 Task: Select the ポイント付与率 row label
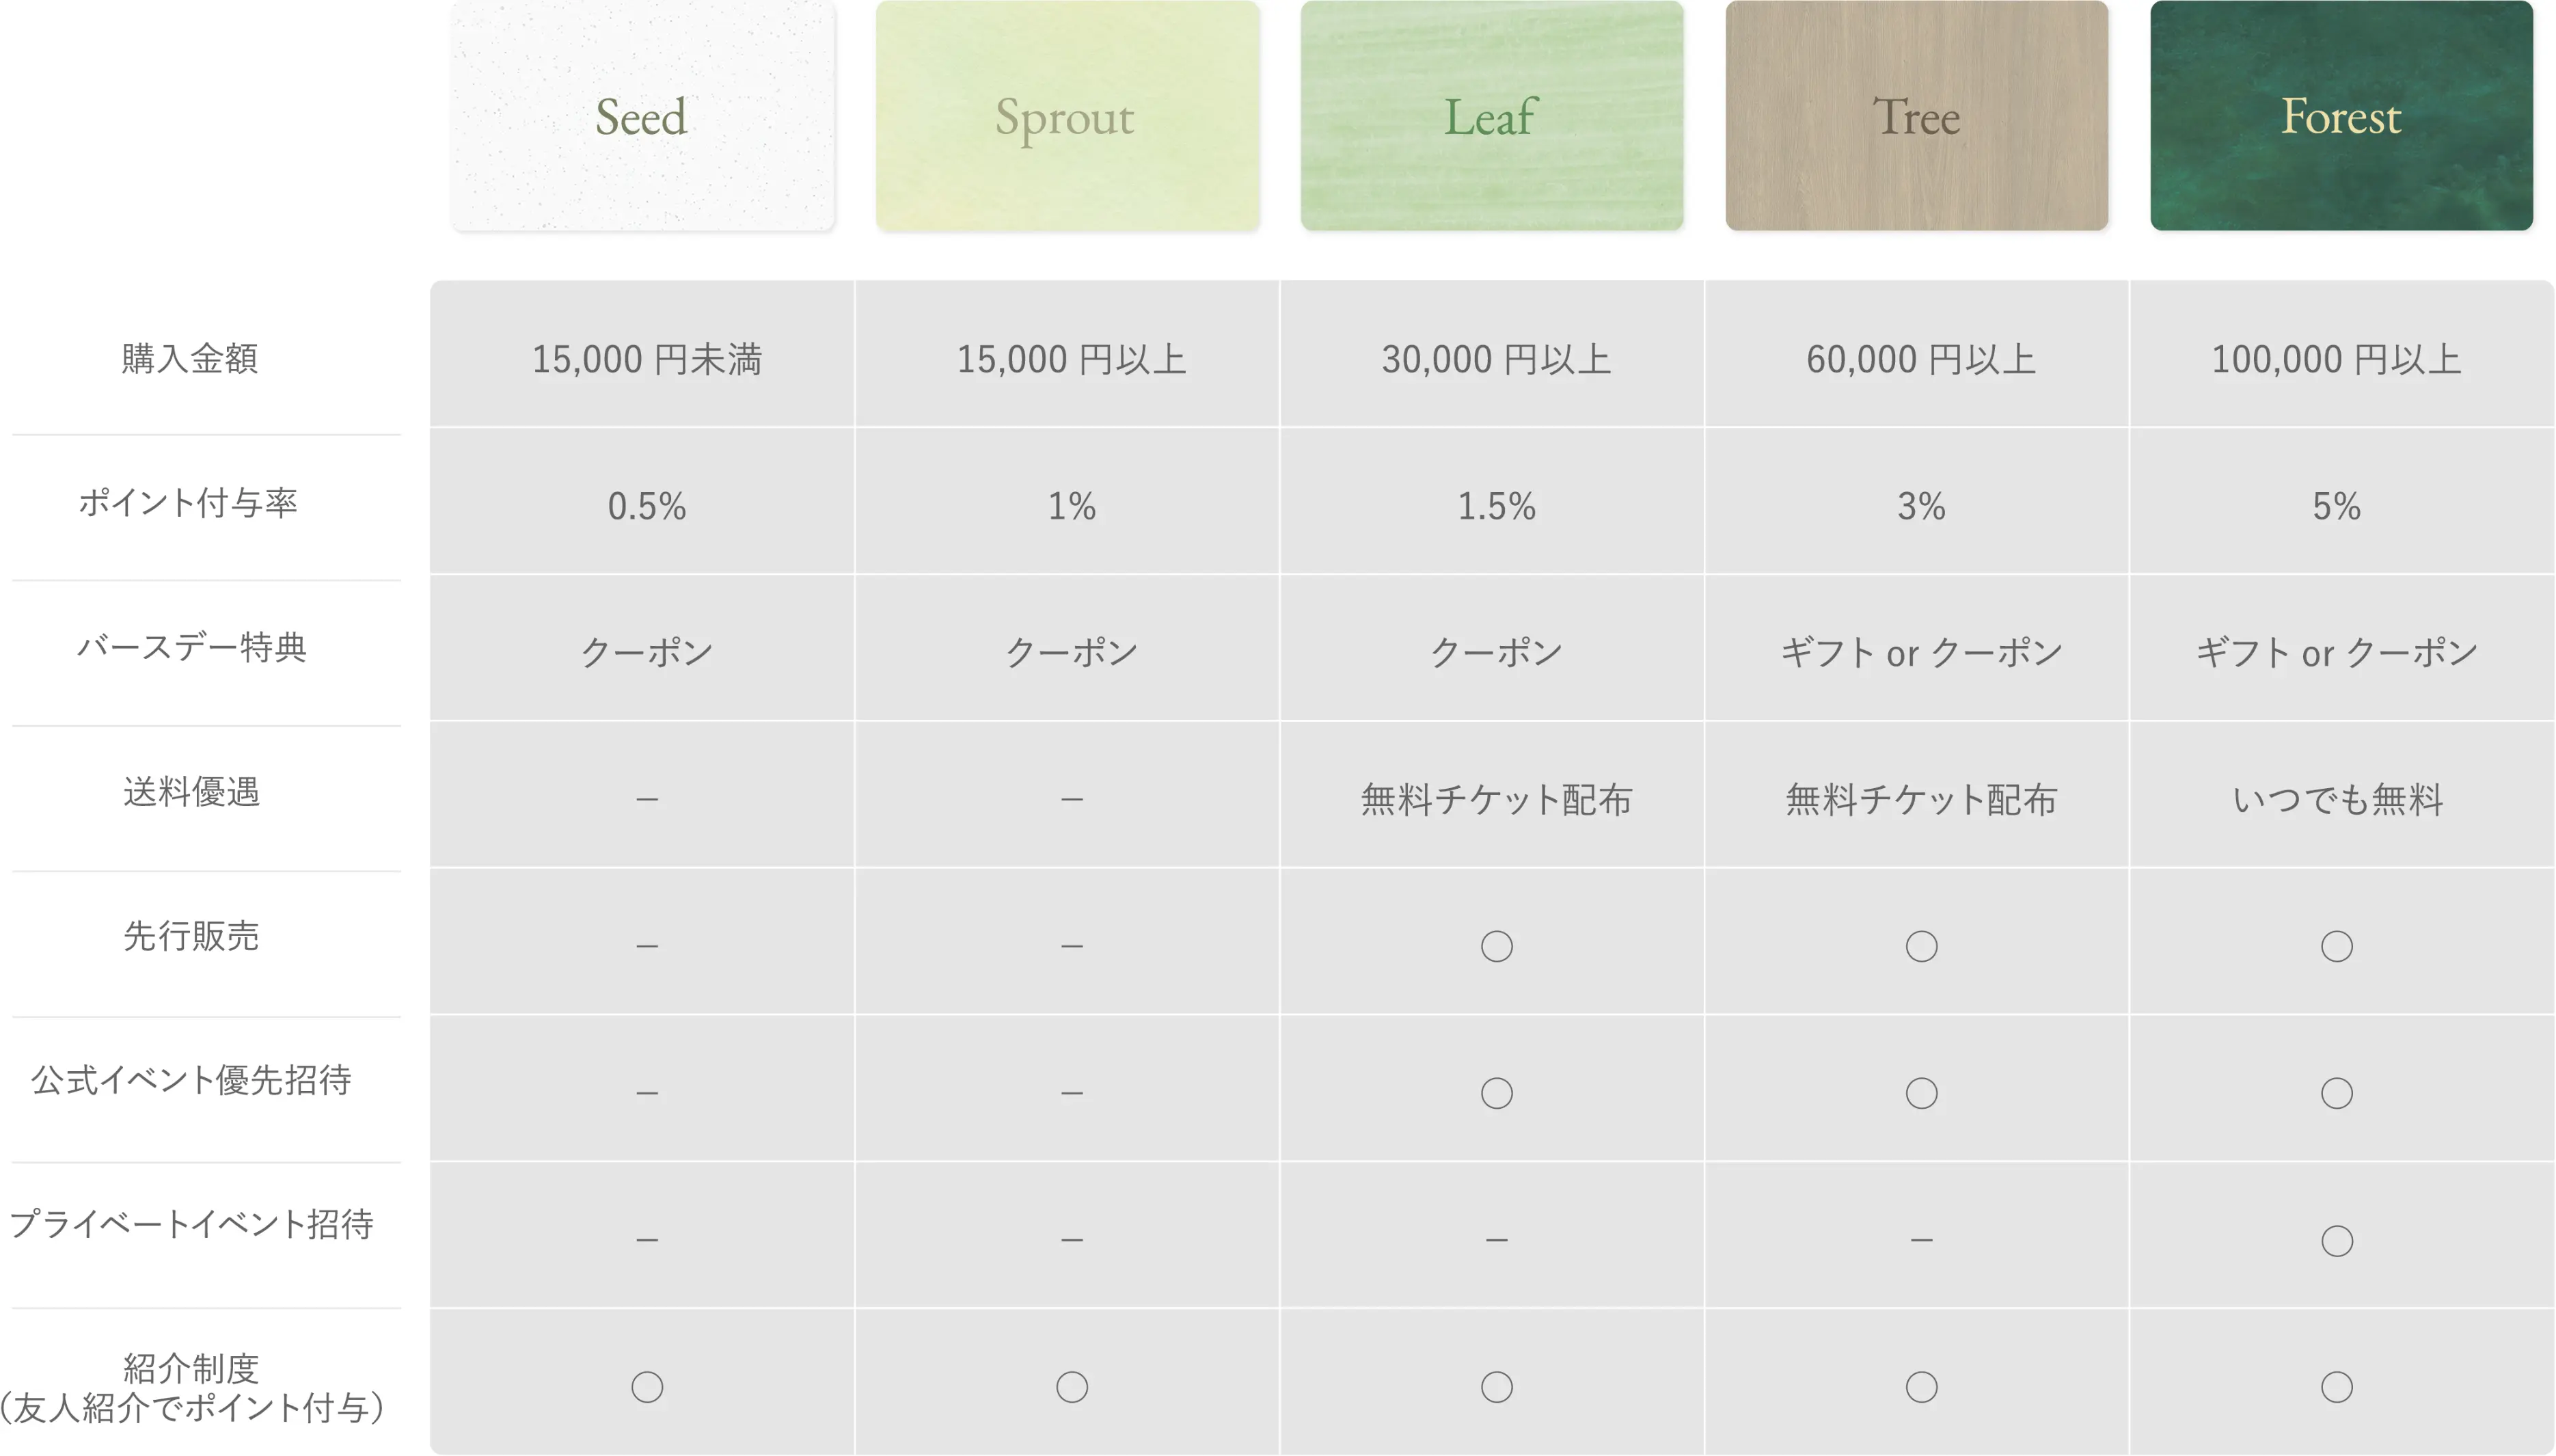189,503
